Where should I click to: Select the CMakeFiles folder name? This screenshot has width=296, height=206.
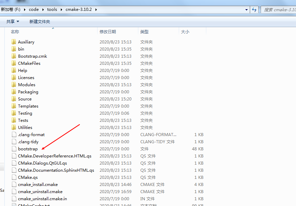[x=29, y=63]
